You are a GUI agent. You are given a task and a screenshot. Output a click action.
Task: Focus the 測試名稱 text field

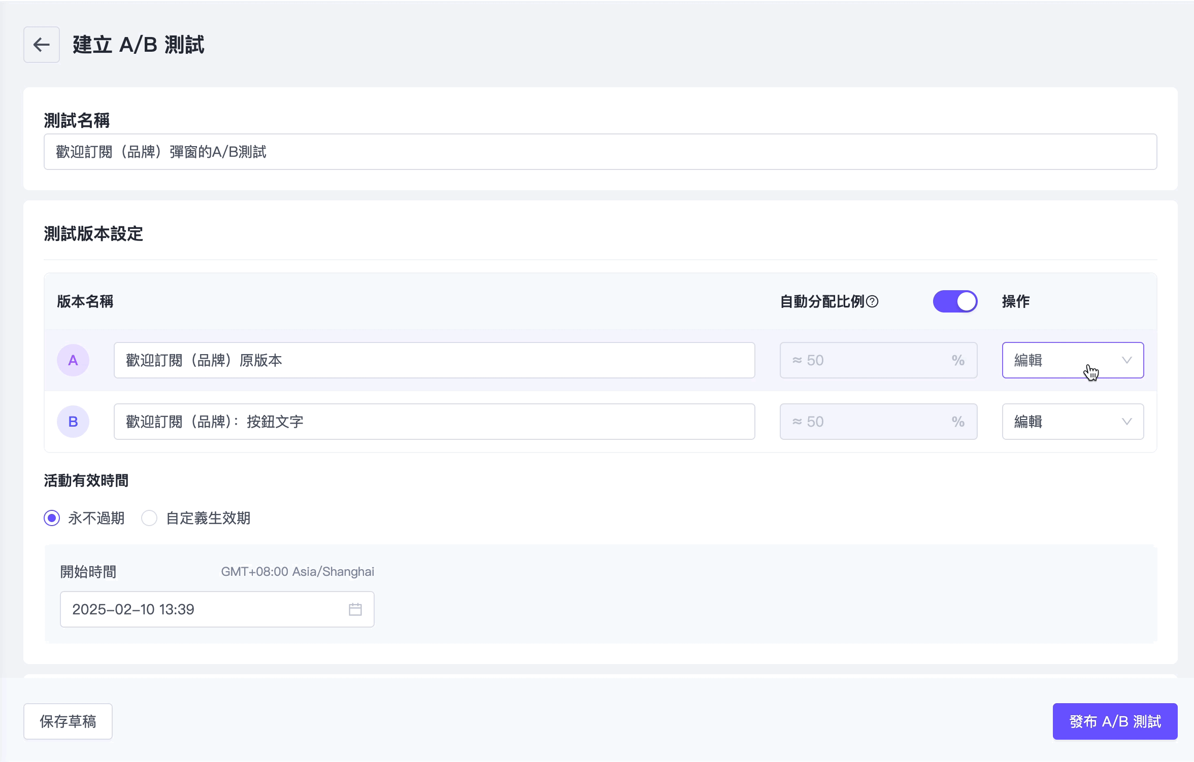coord(600,152)
